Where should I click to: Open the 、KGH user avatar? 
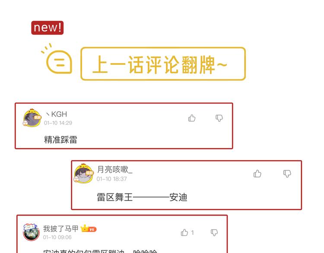(x=32, y=118)
